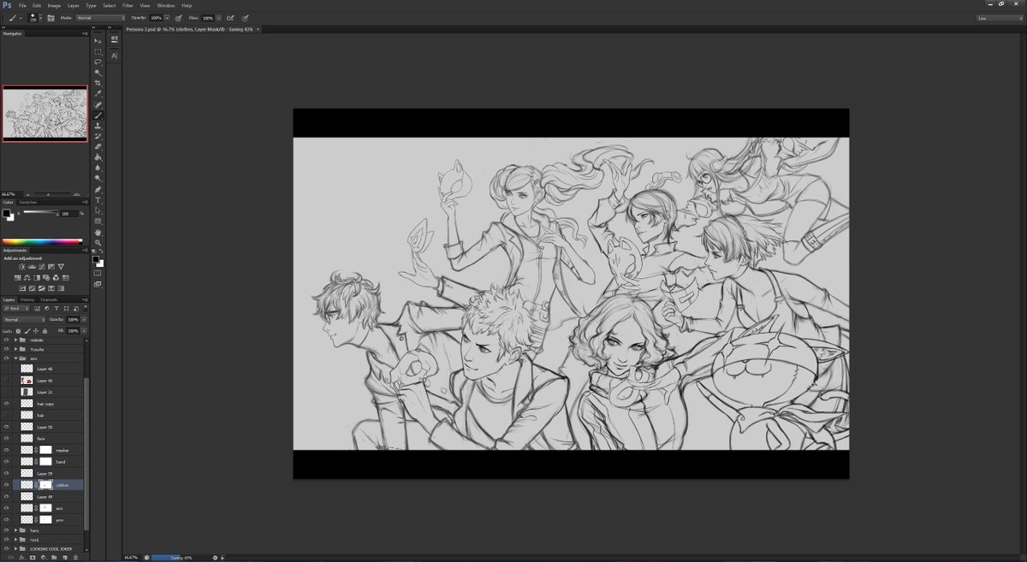Select the Move tool
The image size is (1027, 562).
(98, 41)
